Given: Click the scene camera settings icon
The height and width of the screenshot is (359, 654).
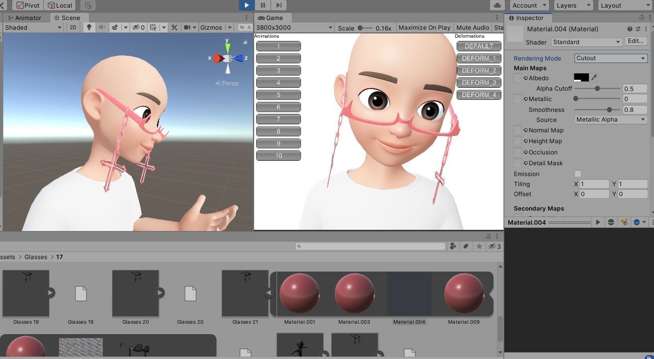Looking at the screenshot, I should pos(187,27).
